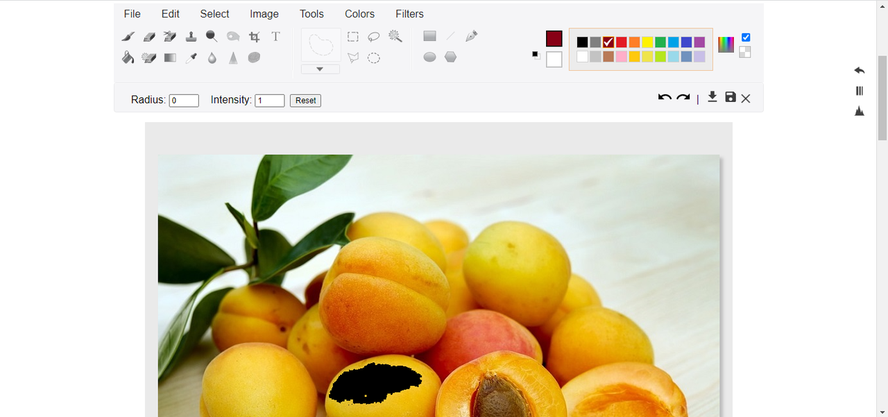Click the transparency checkerboard toggle
Screen dimensions: 888x417
[x=745, y=52]
